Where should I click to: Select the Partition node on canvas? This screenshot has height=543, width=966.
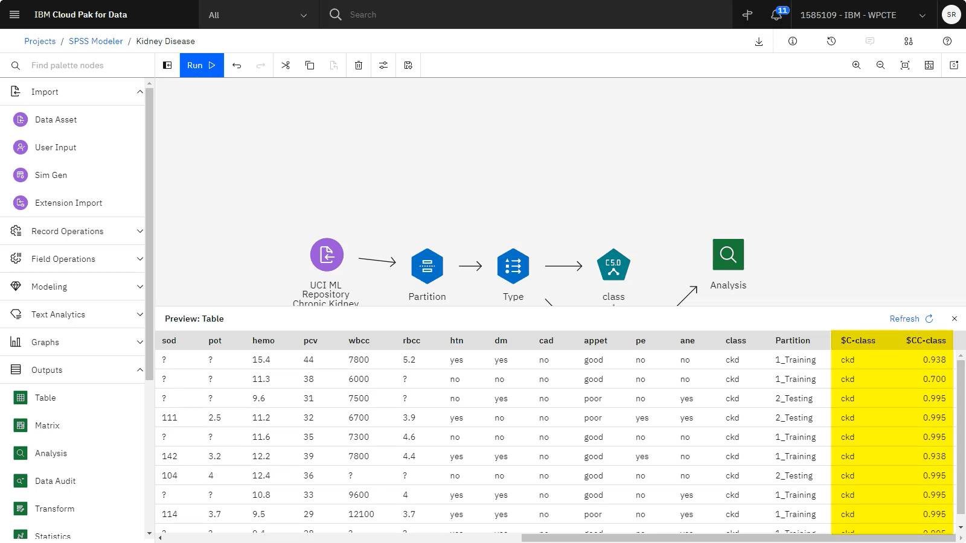[x=427, y=266]
